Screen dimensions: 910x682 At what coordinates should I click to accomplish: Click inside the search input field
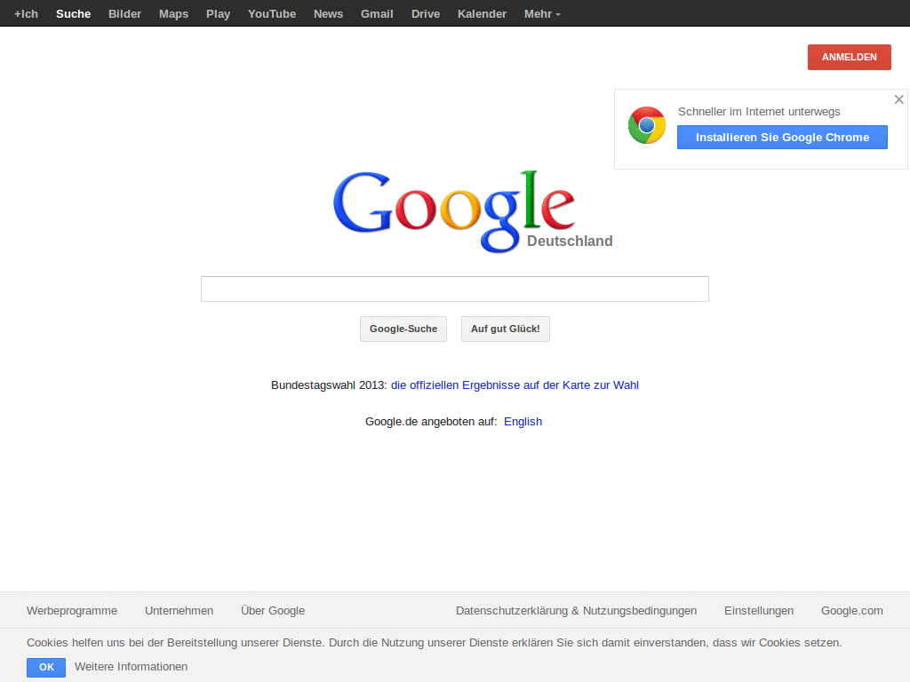click(454, 289)
